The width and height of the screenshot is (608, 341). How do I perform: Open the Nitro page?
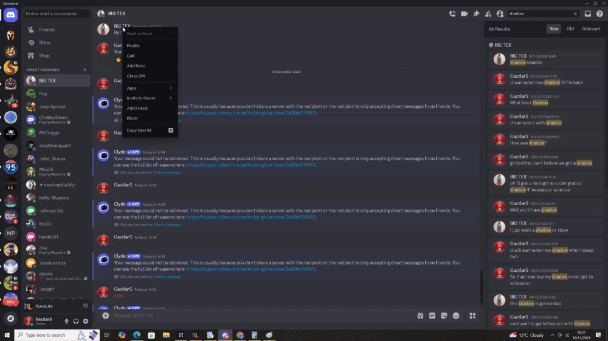(57, 42)
